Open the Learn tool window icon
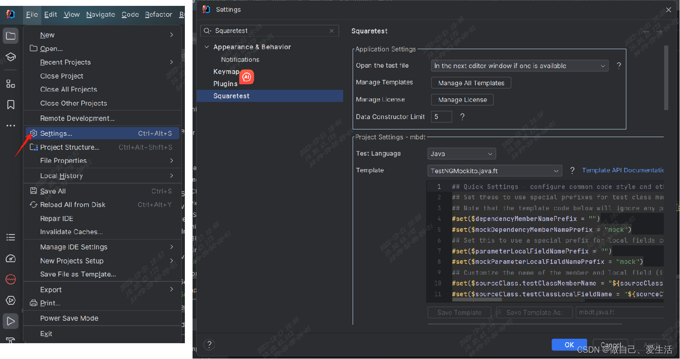This screenshot has height=359, width=680. click(11, 57)
